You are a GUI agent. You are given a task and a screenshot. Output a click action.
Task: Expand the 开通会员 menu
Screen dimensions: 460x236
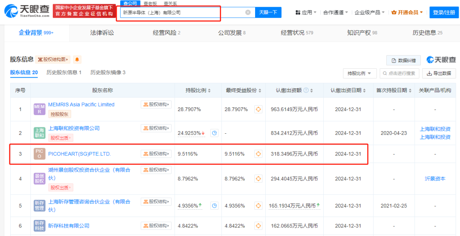point(407,13)
